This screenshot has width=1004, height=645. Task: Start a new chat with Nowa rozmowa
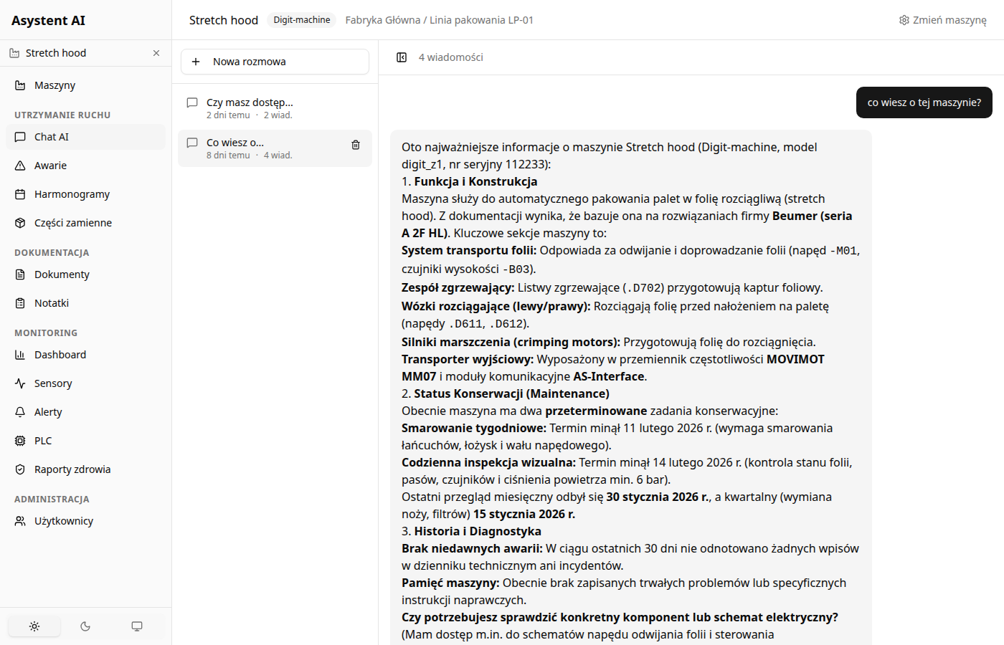(x=275, y=62)
